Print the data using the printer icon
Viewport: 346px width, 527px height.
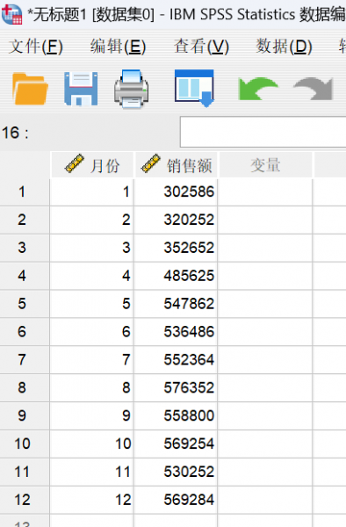coord(132,89)
